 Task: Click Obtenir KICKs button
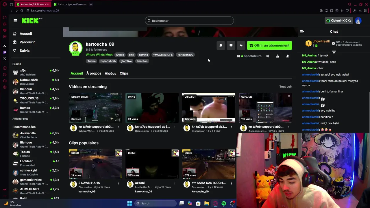click(x=338, y=21)
